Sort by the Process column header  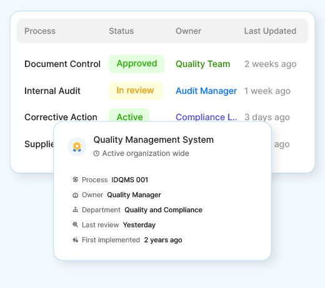[40, 31]
